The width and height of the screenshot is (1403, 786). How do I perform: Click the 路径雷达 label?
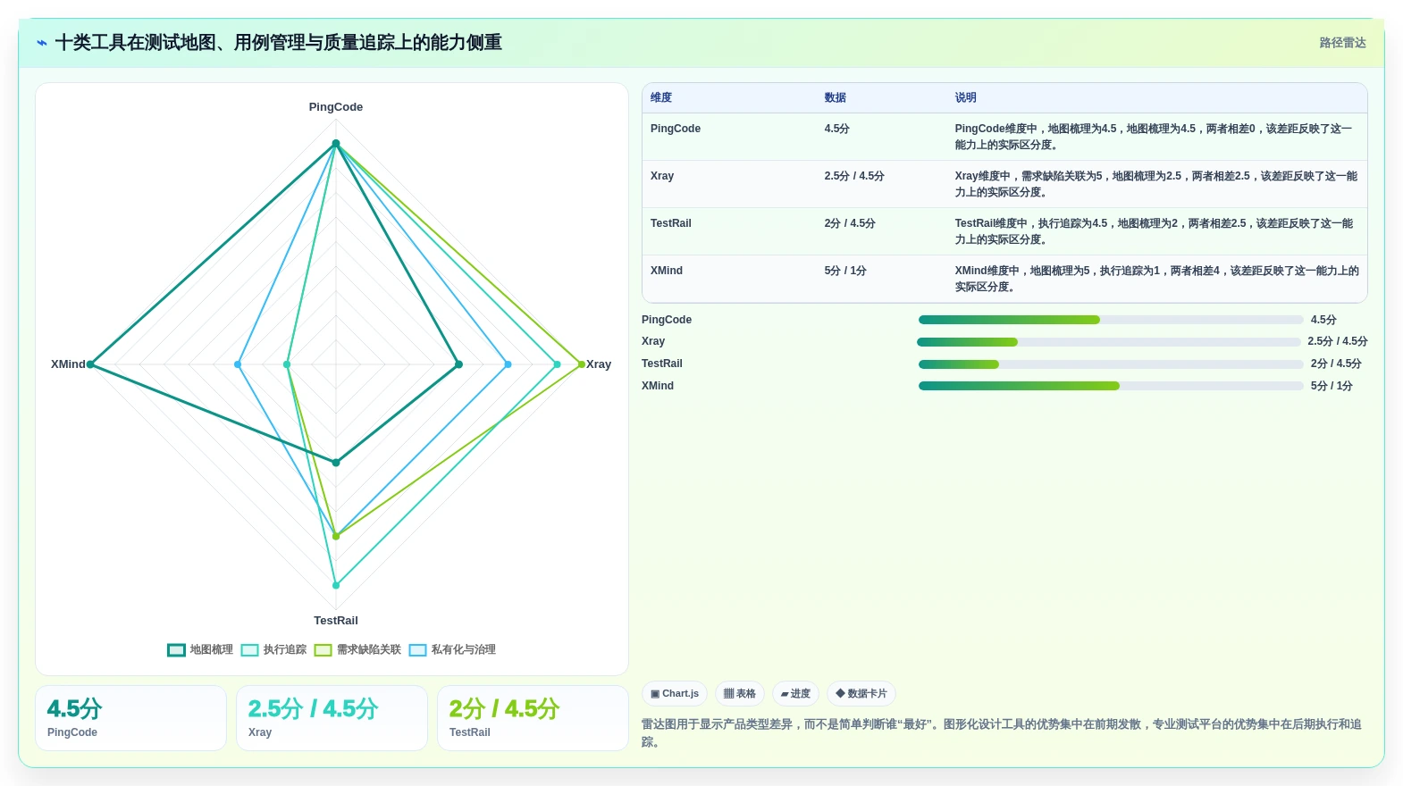point(1342,43)
